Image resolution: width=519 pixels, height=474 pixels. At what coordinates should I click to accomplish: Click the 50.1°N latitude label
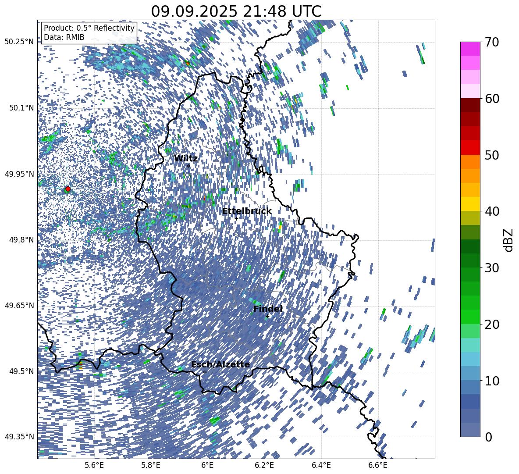(x=21, y=108)
